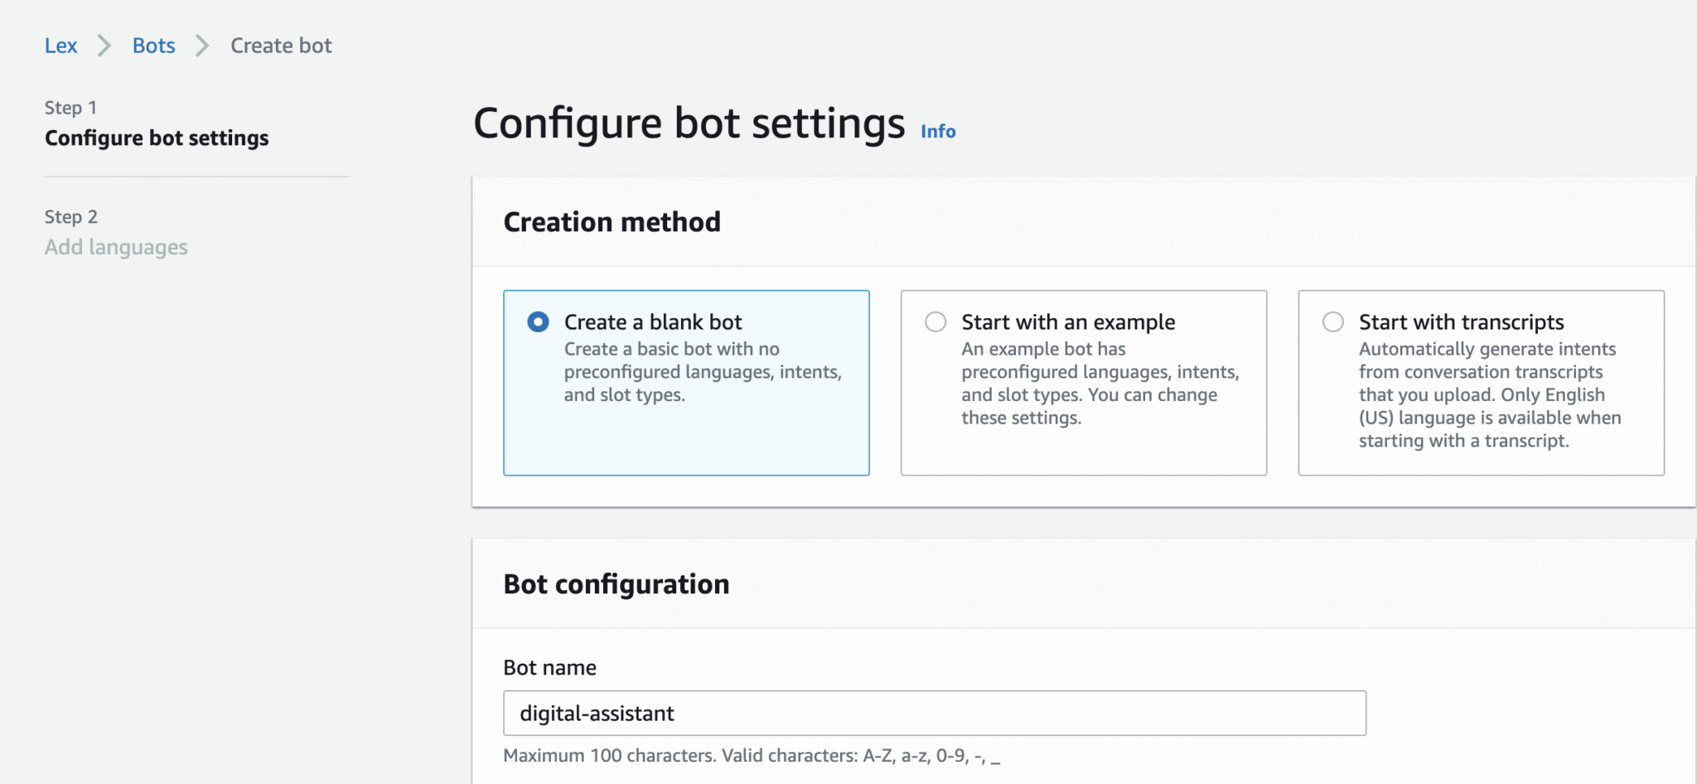The image size is (1697, 784).
Task: Navigate to Bots via breadcrumb
Action: pos(152,46)
